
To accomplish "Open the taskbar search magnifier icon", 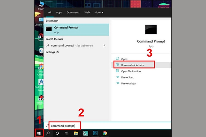I will 48,133.
